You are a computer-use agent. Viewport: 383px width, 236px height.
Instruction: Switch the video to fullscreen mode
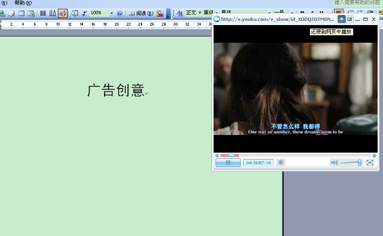tap(370, 163)
